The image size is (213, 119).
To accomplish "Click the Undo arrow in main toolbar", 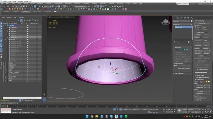I will click(x=2, y=7).
